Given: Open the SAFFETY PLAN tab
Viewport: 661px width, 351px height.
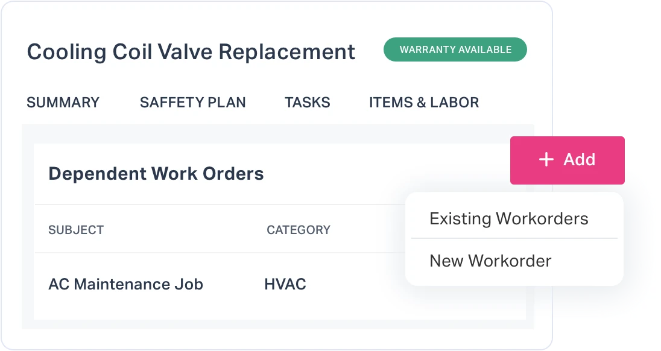Looking at the screenshot, I should click(x=193, y=103).
